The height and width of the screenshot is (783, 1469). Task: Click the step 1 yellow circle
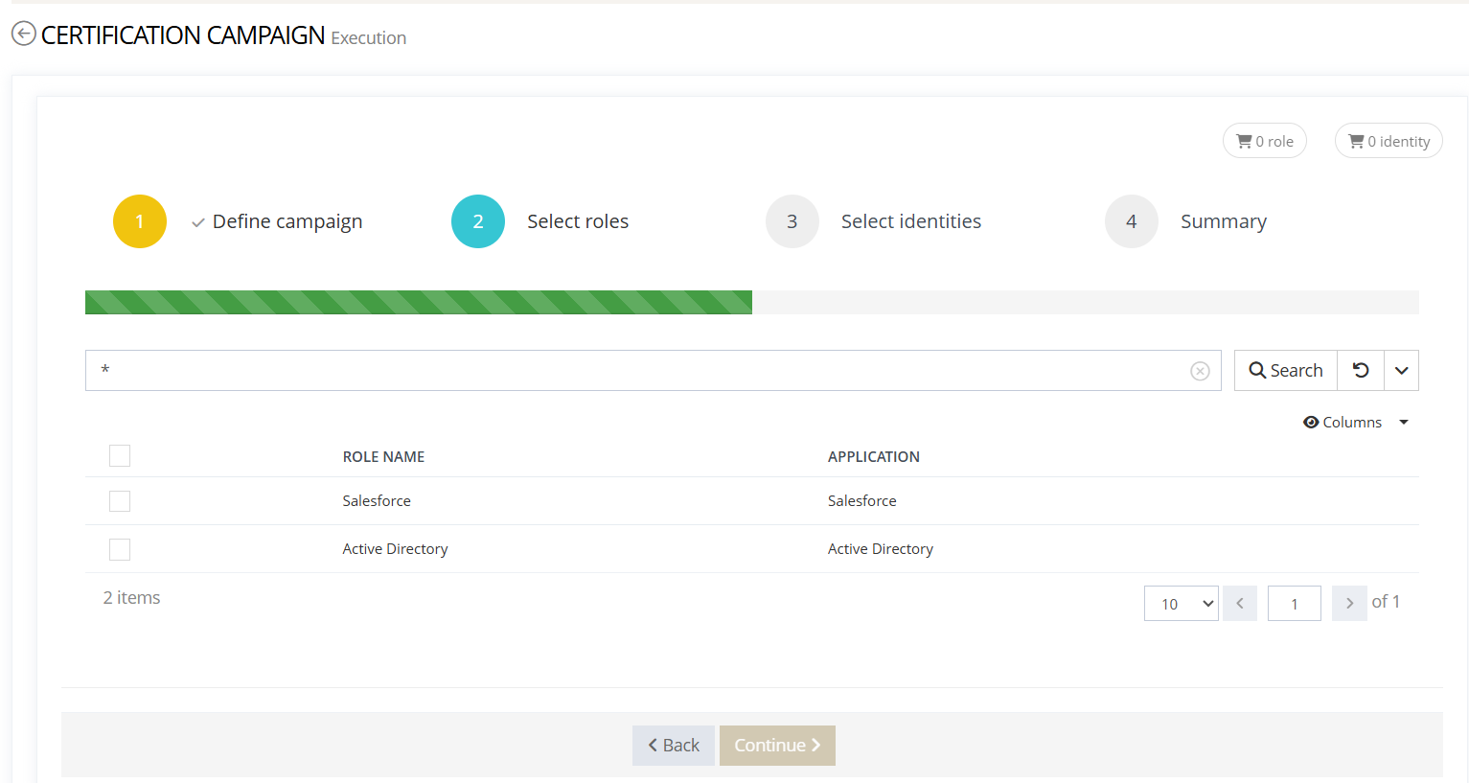pos(140,221)
